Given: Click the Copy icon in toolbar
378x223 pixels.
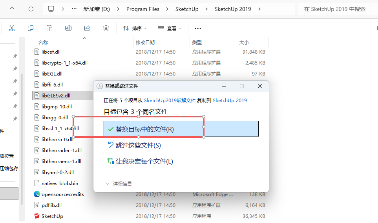Looking at the screenshot, I should point(31,28).
